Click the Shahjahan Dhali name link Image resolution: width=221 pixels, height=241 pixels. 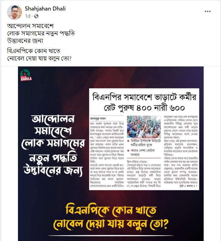[x=45, y=9]
